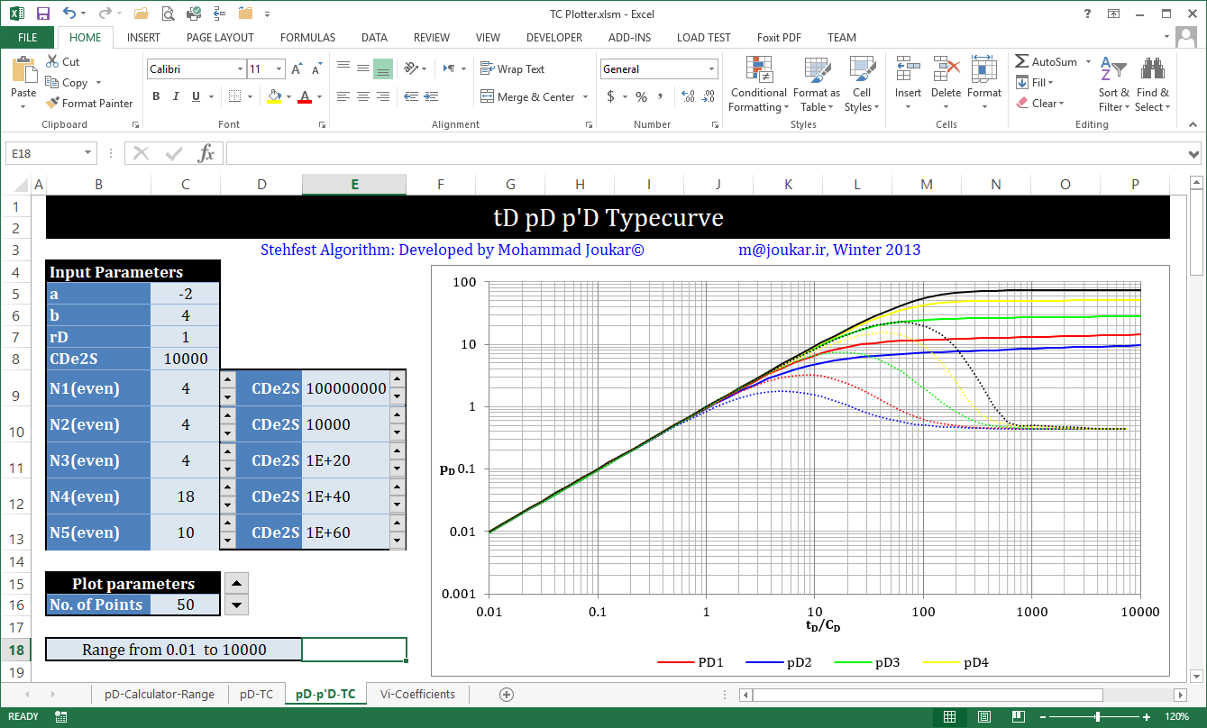This screenshot has height=728, width=1207.
Task: Open the Name Box dropdown showing E18
Action: (x=87, y=153)
